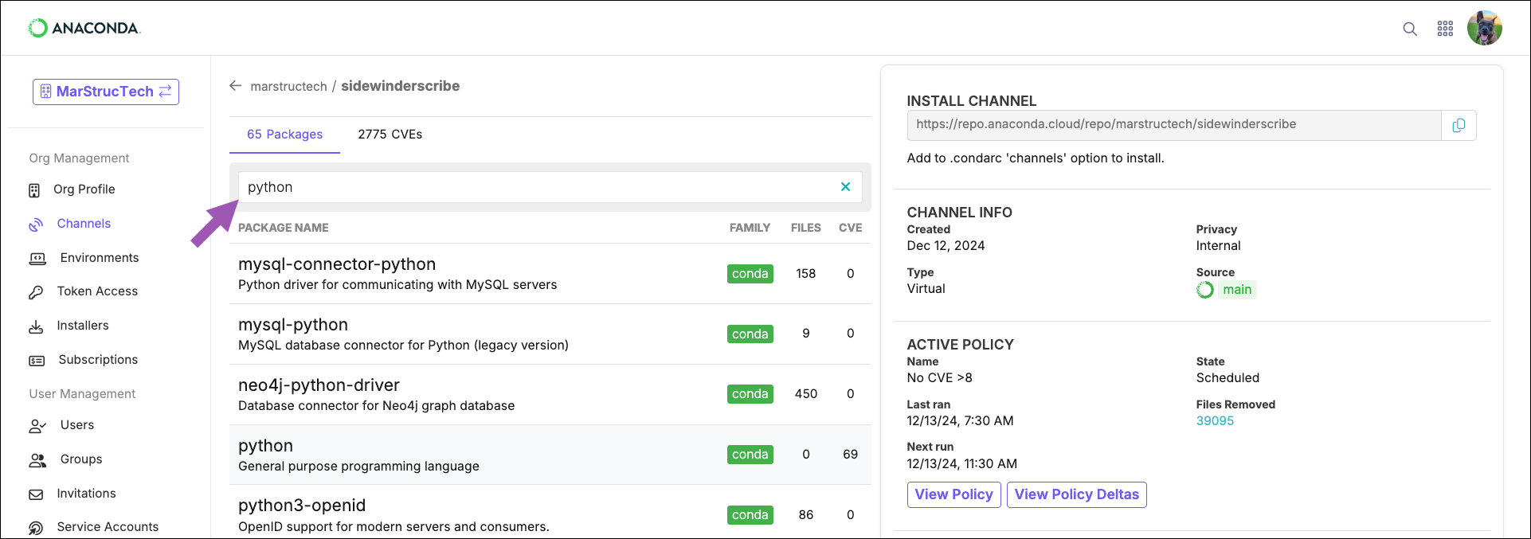Select the 65 Packages tab

(x=284, y=135)
